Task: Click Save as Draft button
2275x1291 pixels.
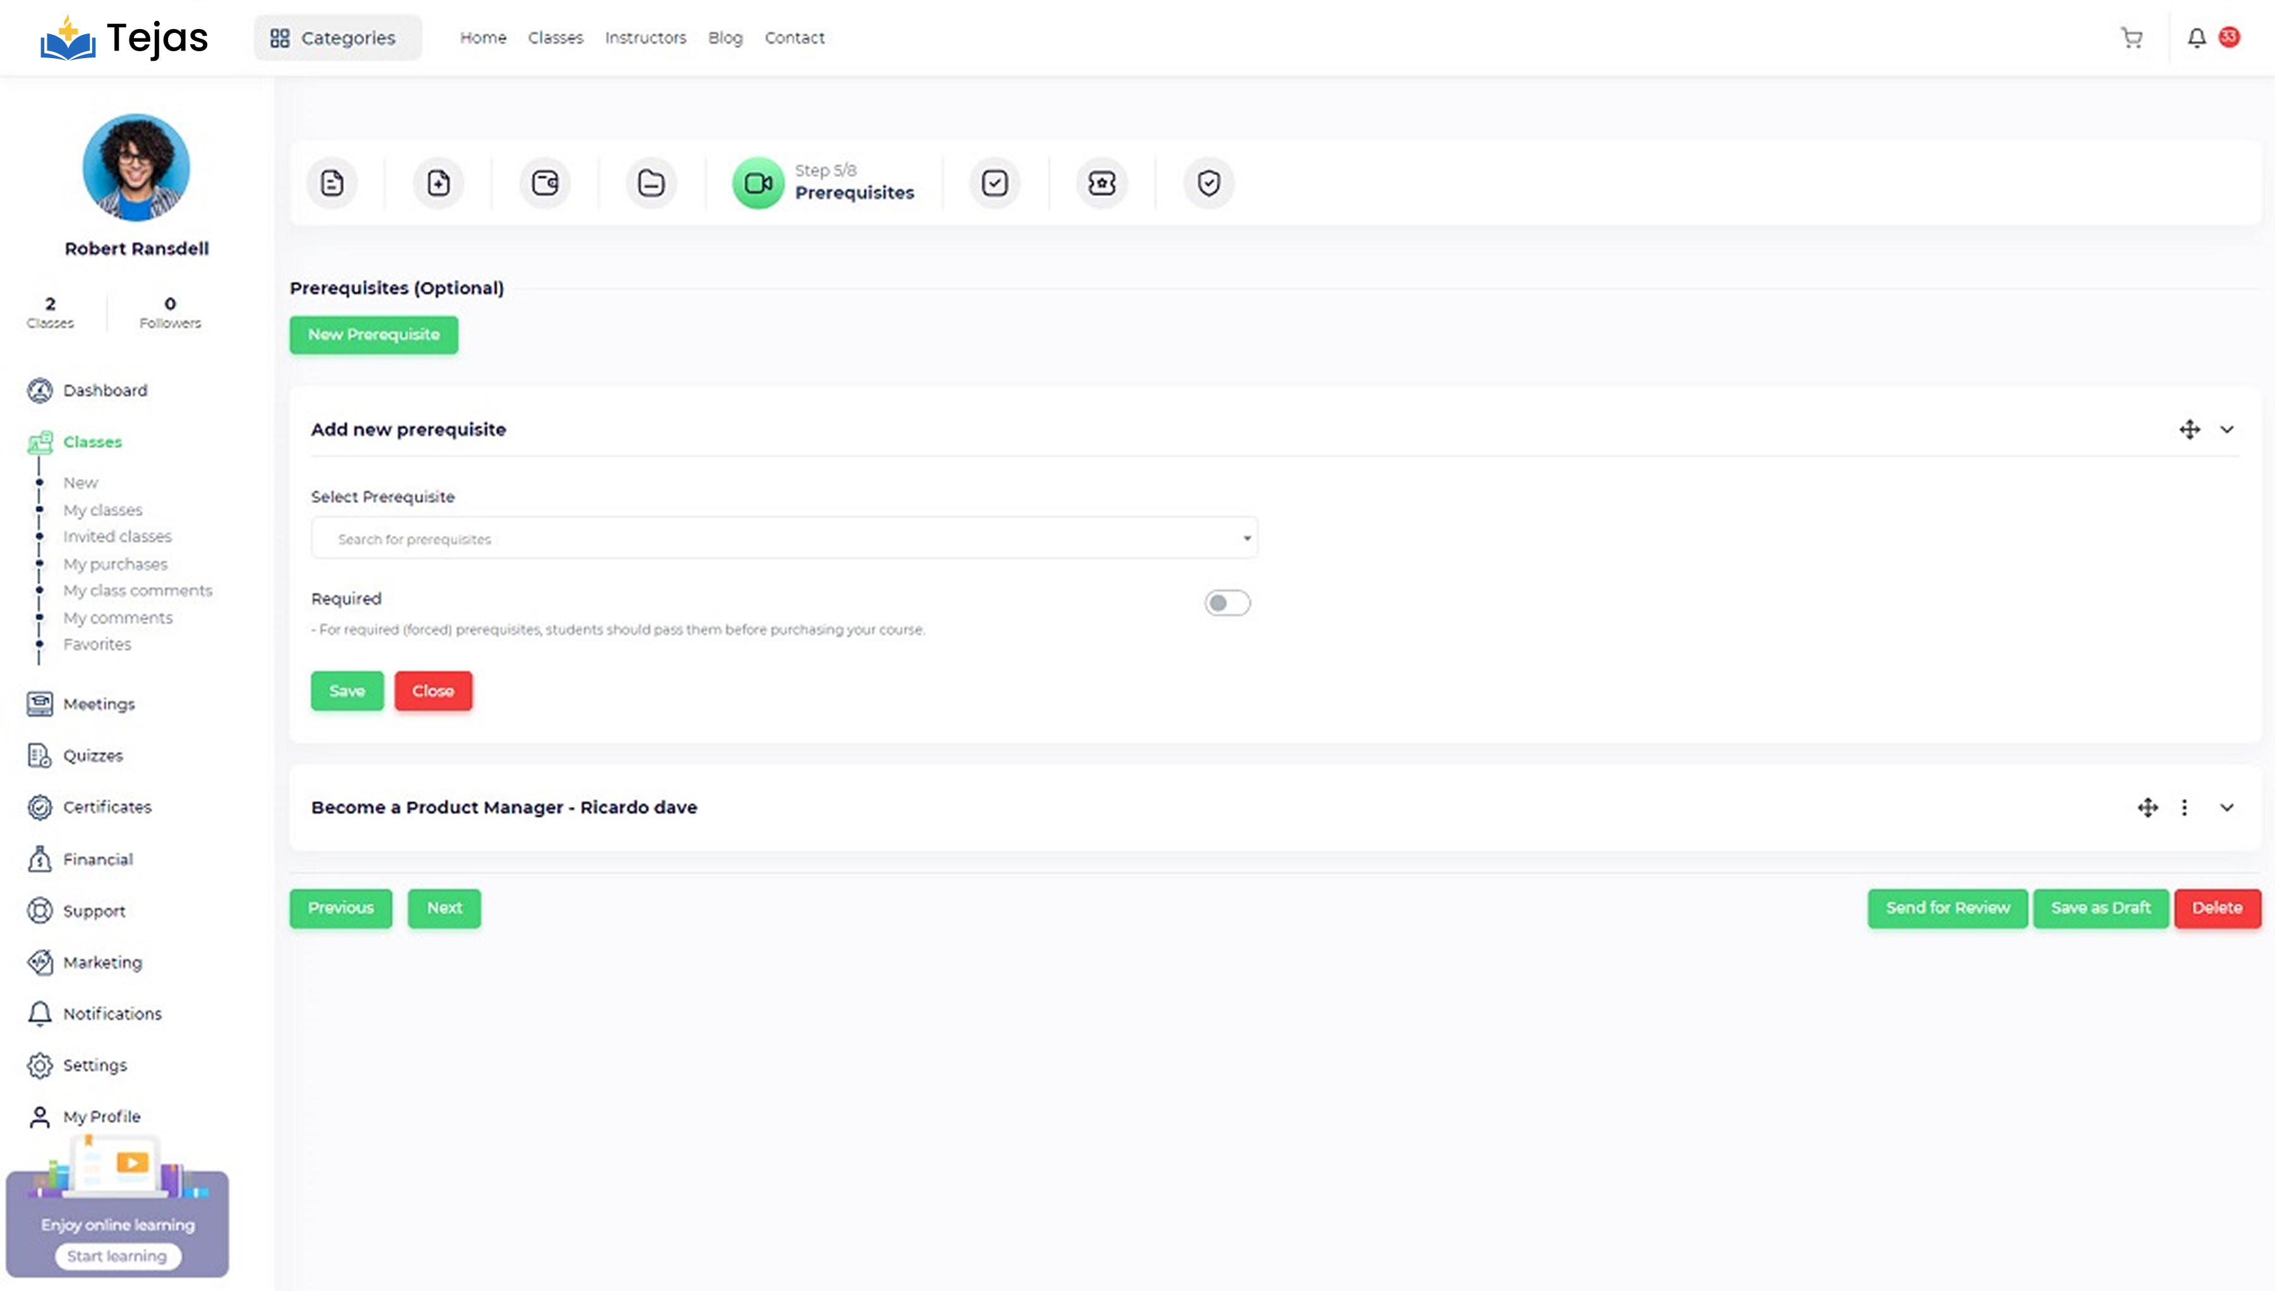Action: pos(2101,908)
